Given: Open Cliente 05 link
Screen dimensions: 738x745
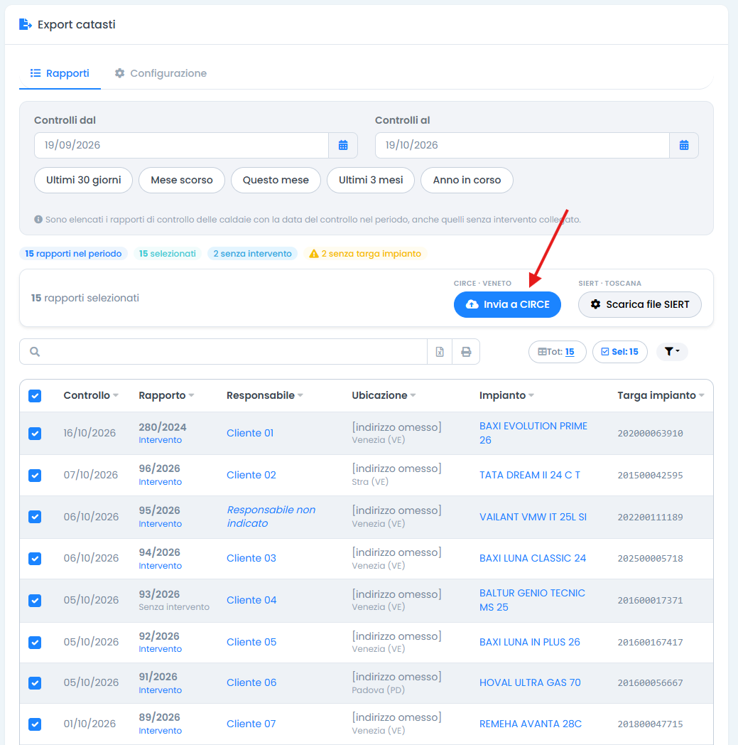Looking at the screenshot, I should (x=251, y=643).
